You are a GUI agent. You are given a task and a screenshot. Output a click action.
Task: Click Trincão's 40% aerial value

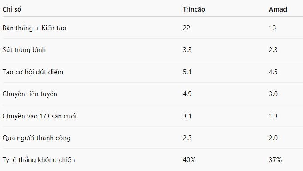tap(189, 160)
